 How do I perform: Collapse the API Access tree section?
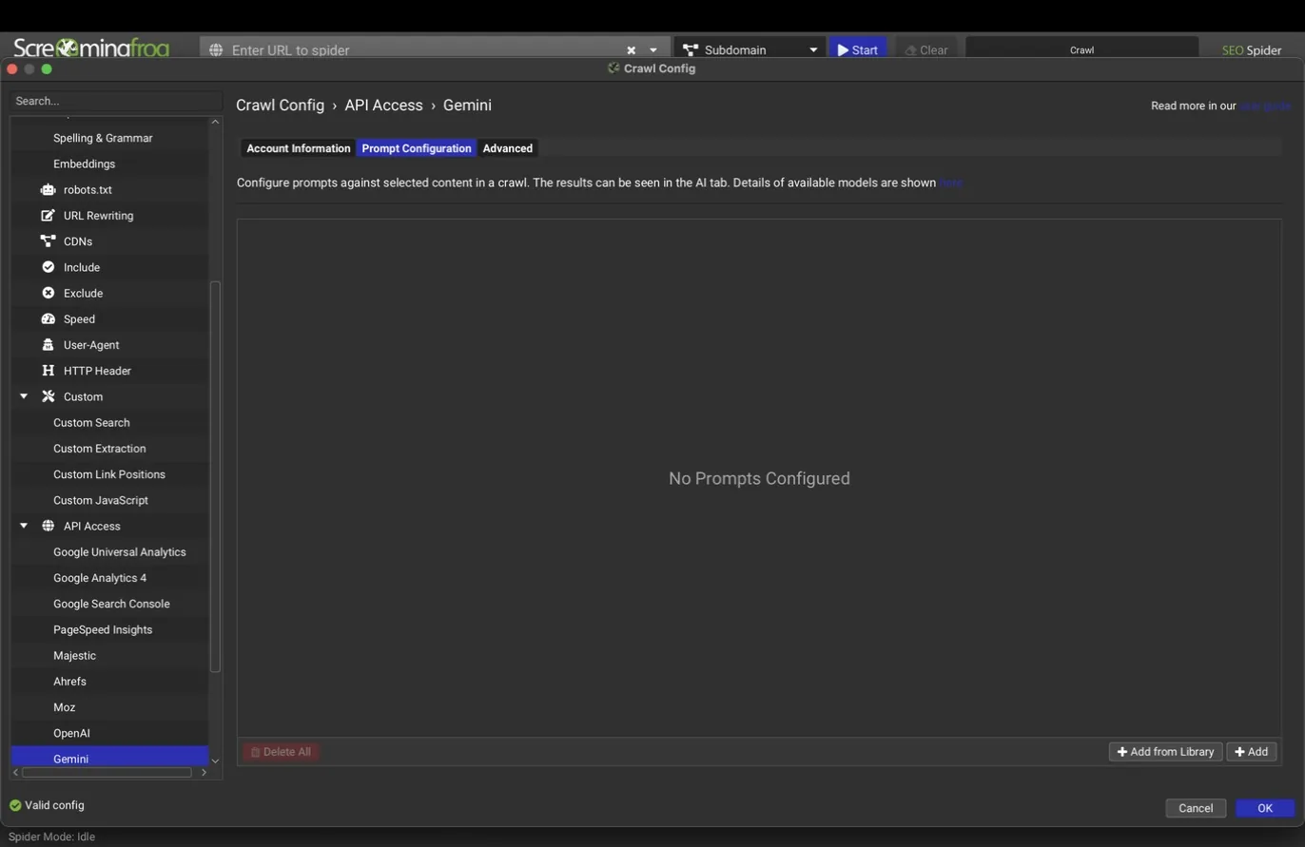24,526
